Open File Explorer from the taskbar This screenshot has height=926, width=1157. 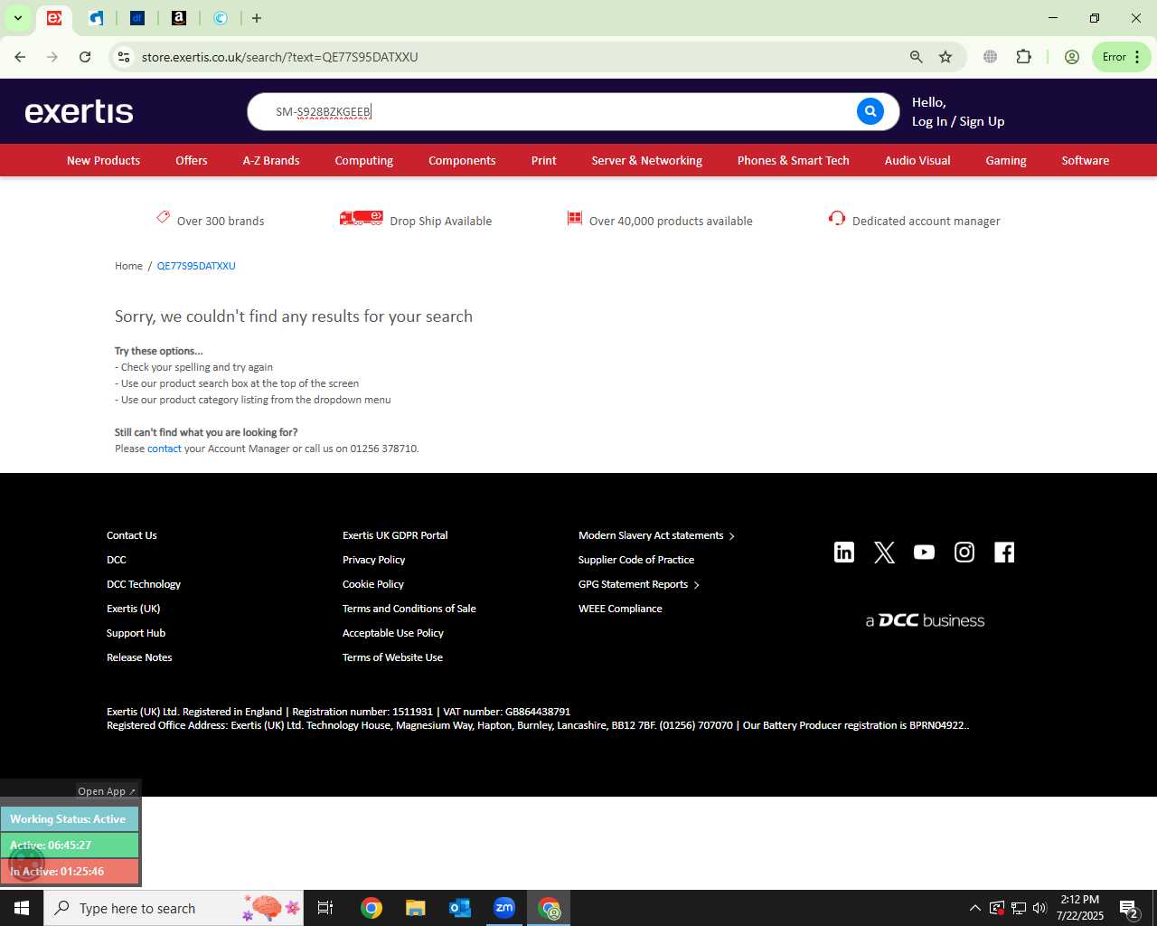coord(415,908)
